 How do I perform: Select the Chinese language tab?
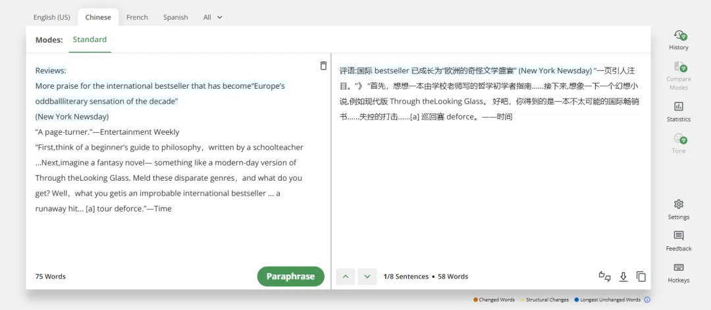pos(98,17)
